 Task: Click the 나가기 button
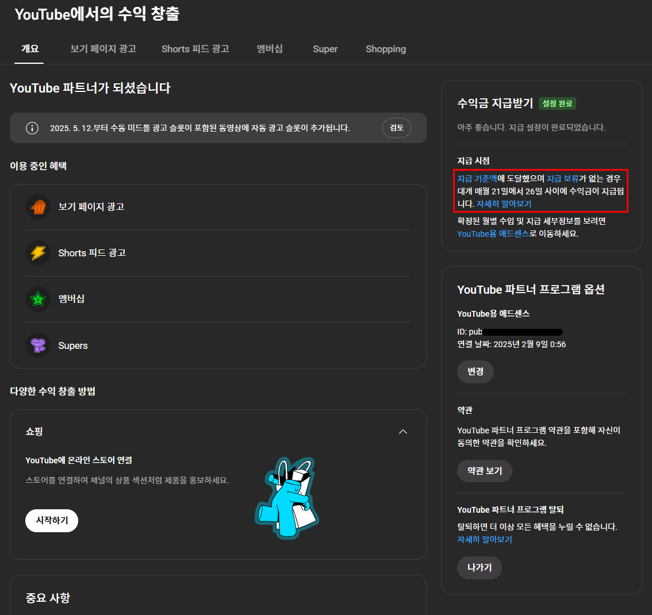click(480, 568)
